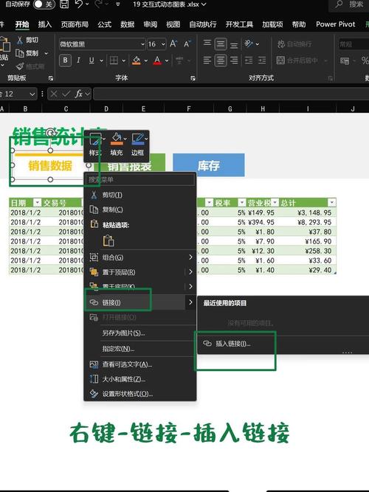
Task: Expand the 组合(G) submenu
Action: (x=140, y=257)
